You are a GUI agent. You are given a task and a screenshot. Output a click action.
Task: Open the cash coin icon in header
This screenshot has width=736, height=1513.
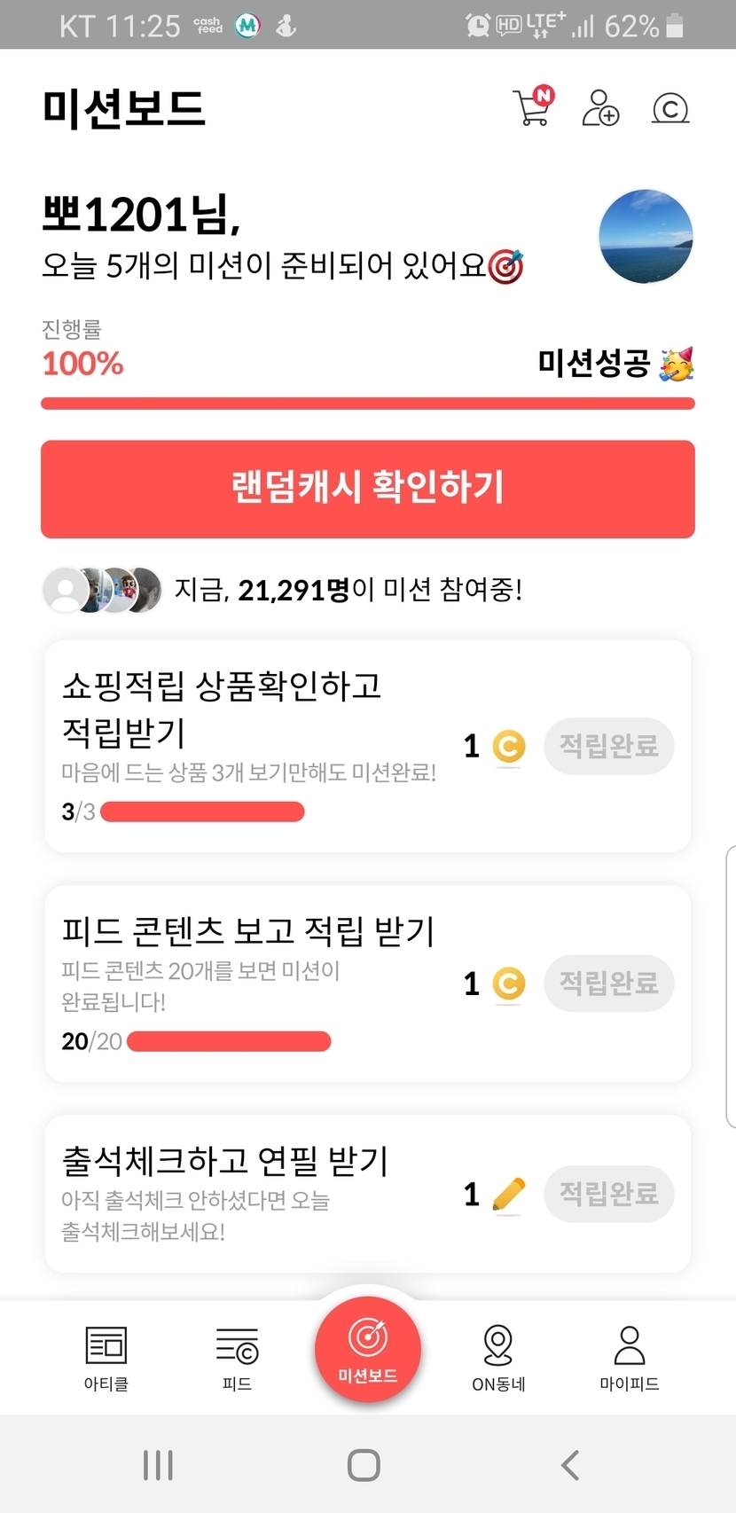[670, 108]
